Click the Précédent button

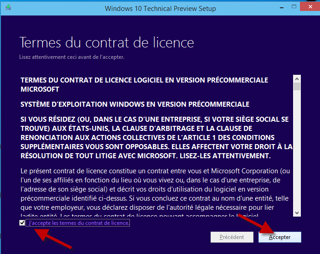click(x=232, y=237)
